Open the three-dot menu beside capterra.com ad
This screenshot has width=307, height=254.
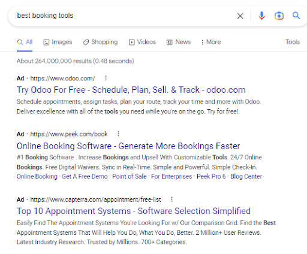(171, 199)
